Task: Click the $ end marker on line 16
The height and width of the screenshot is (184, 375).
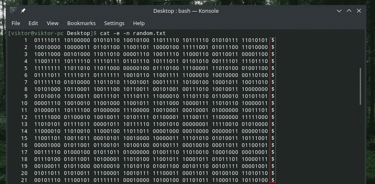Action: [x=273, y=145]
